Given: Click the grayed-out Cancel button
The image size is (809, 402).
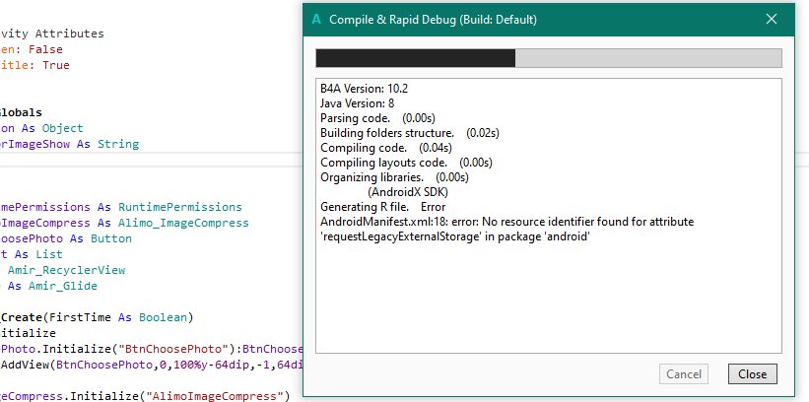Looking at the screenshot, I should (x=684, y=374).
